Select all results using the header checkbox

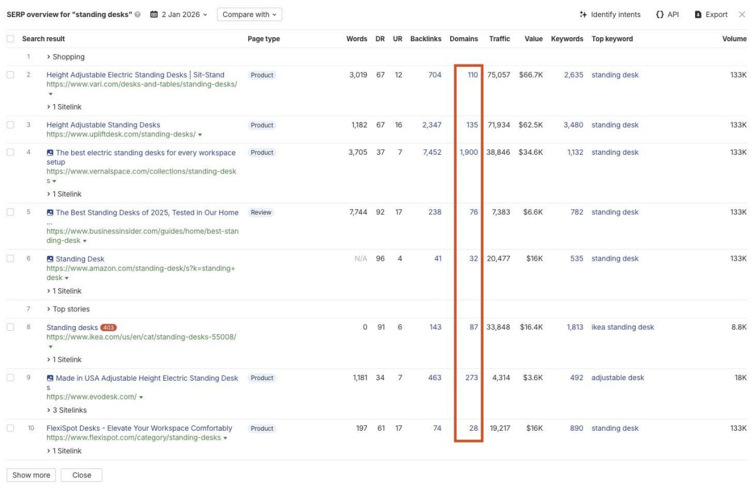[10, 38]
